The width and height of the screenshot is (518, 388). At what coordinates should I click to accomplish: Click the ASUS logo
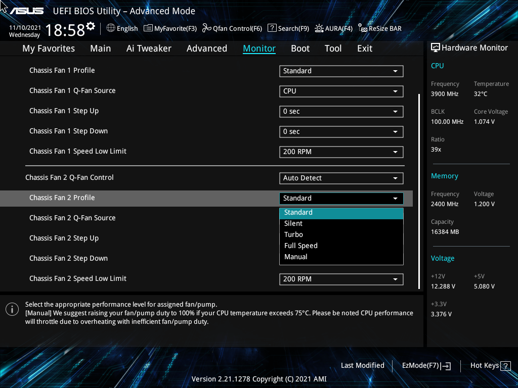26,11
